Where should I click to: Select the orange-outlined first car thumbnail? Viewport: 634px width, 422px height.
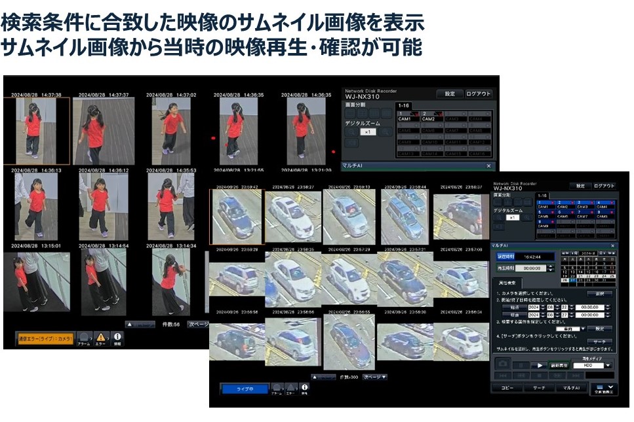pos(237,217)
